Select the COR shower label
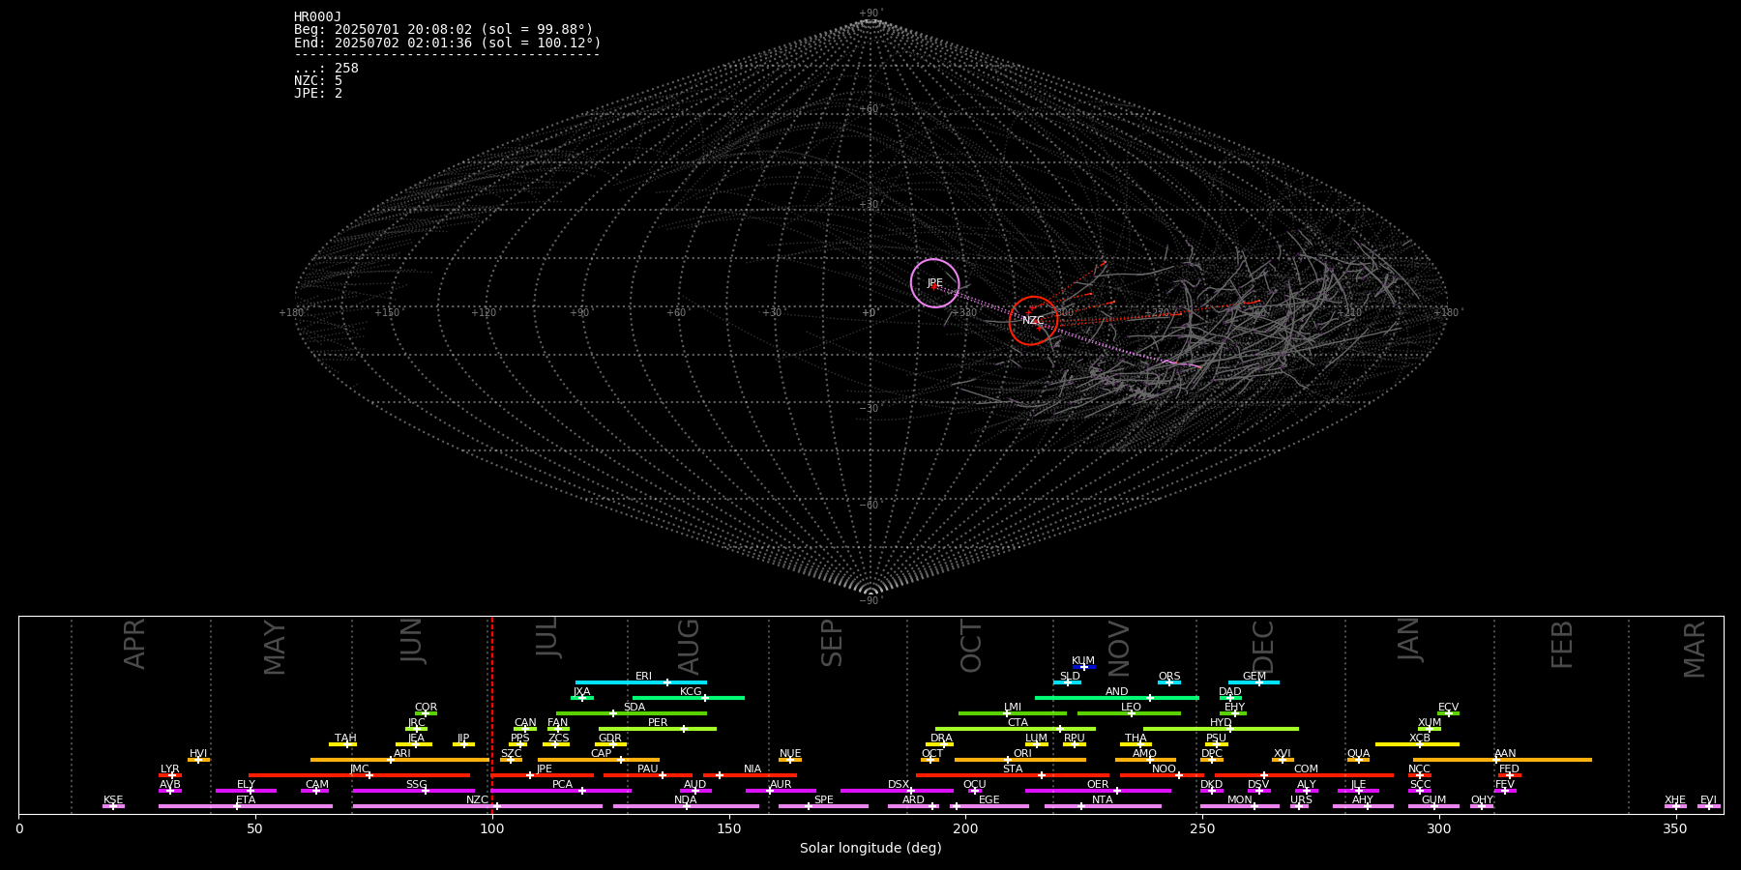 point(426,708)
